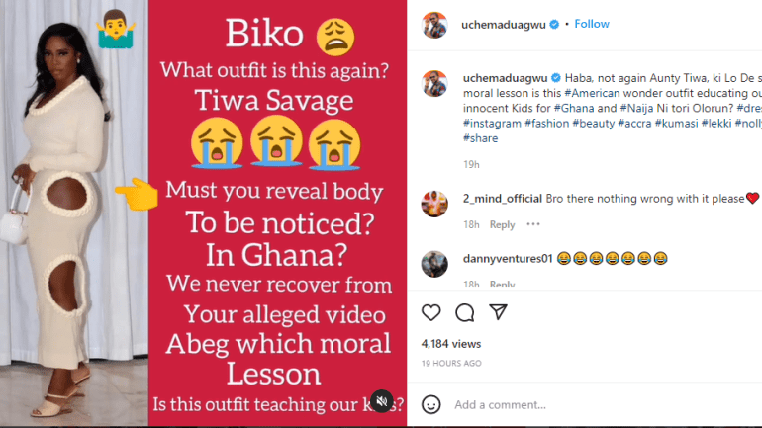Click the #share hashtag link

pyautogui.click(x=480, y=138)
